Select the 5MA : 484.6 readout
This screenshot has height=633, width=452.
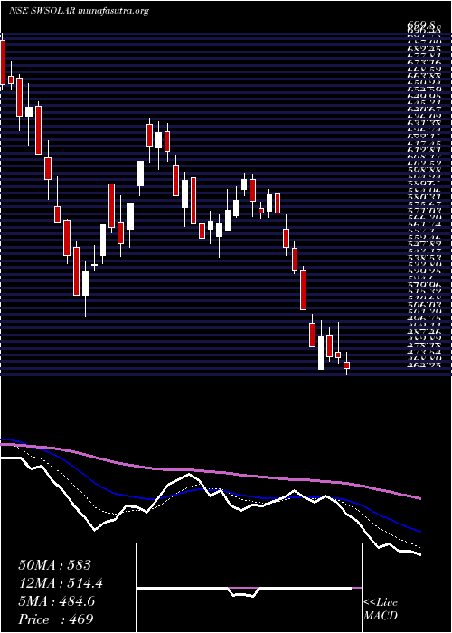57,601
